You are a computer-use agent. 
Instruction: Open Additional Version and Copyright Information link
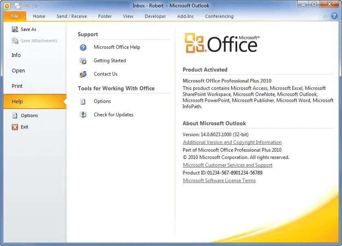[232, 142]
